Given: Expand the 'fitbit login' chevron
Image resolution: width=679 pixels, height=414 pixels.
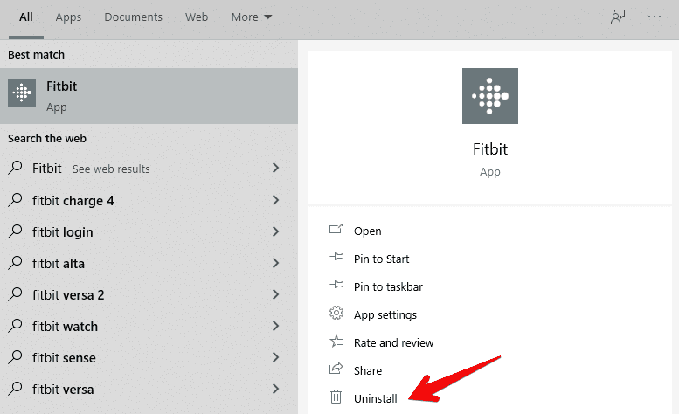Looking at the screenshot, I should (x=276, y=231).
